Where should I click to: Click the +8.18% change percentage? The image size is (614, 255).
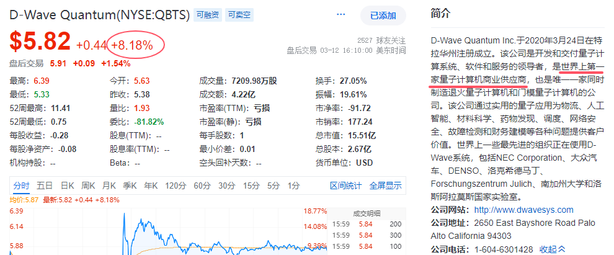tap(132, 45)
